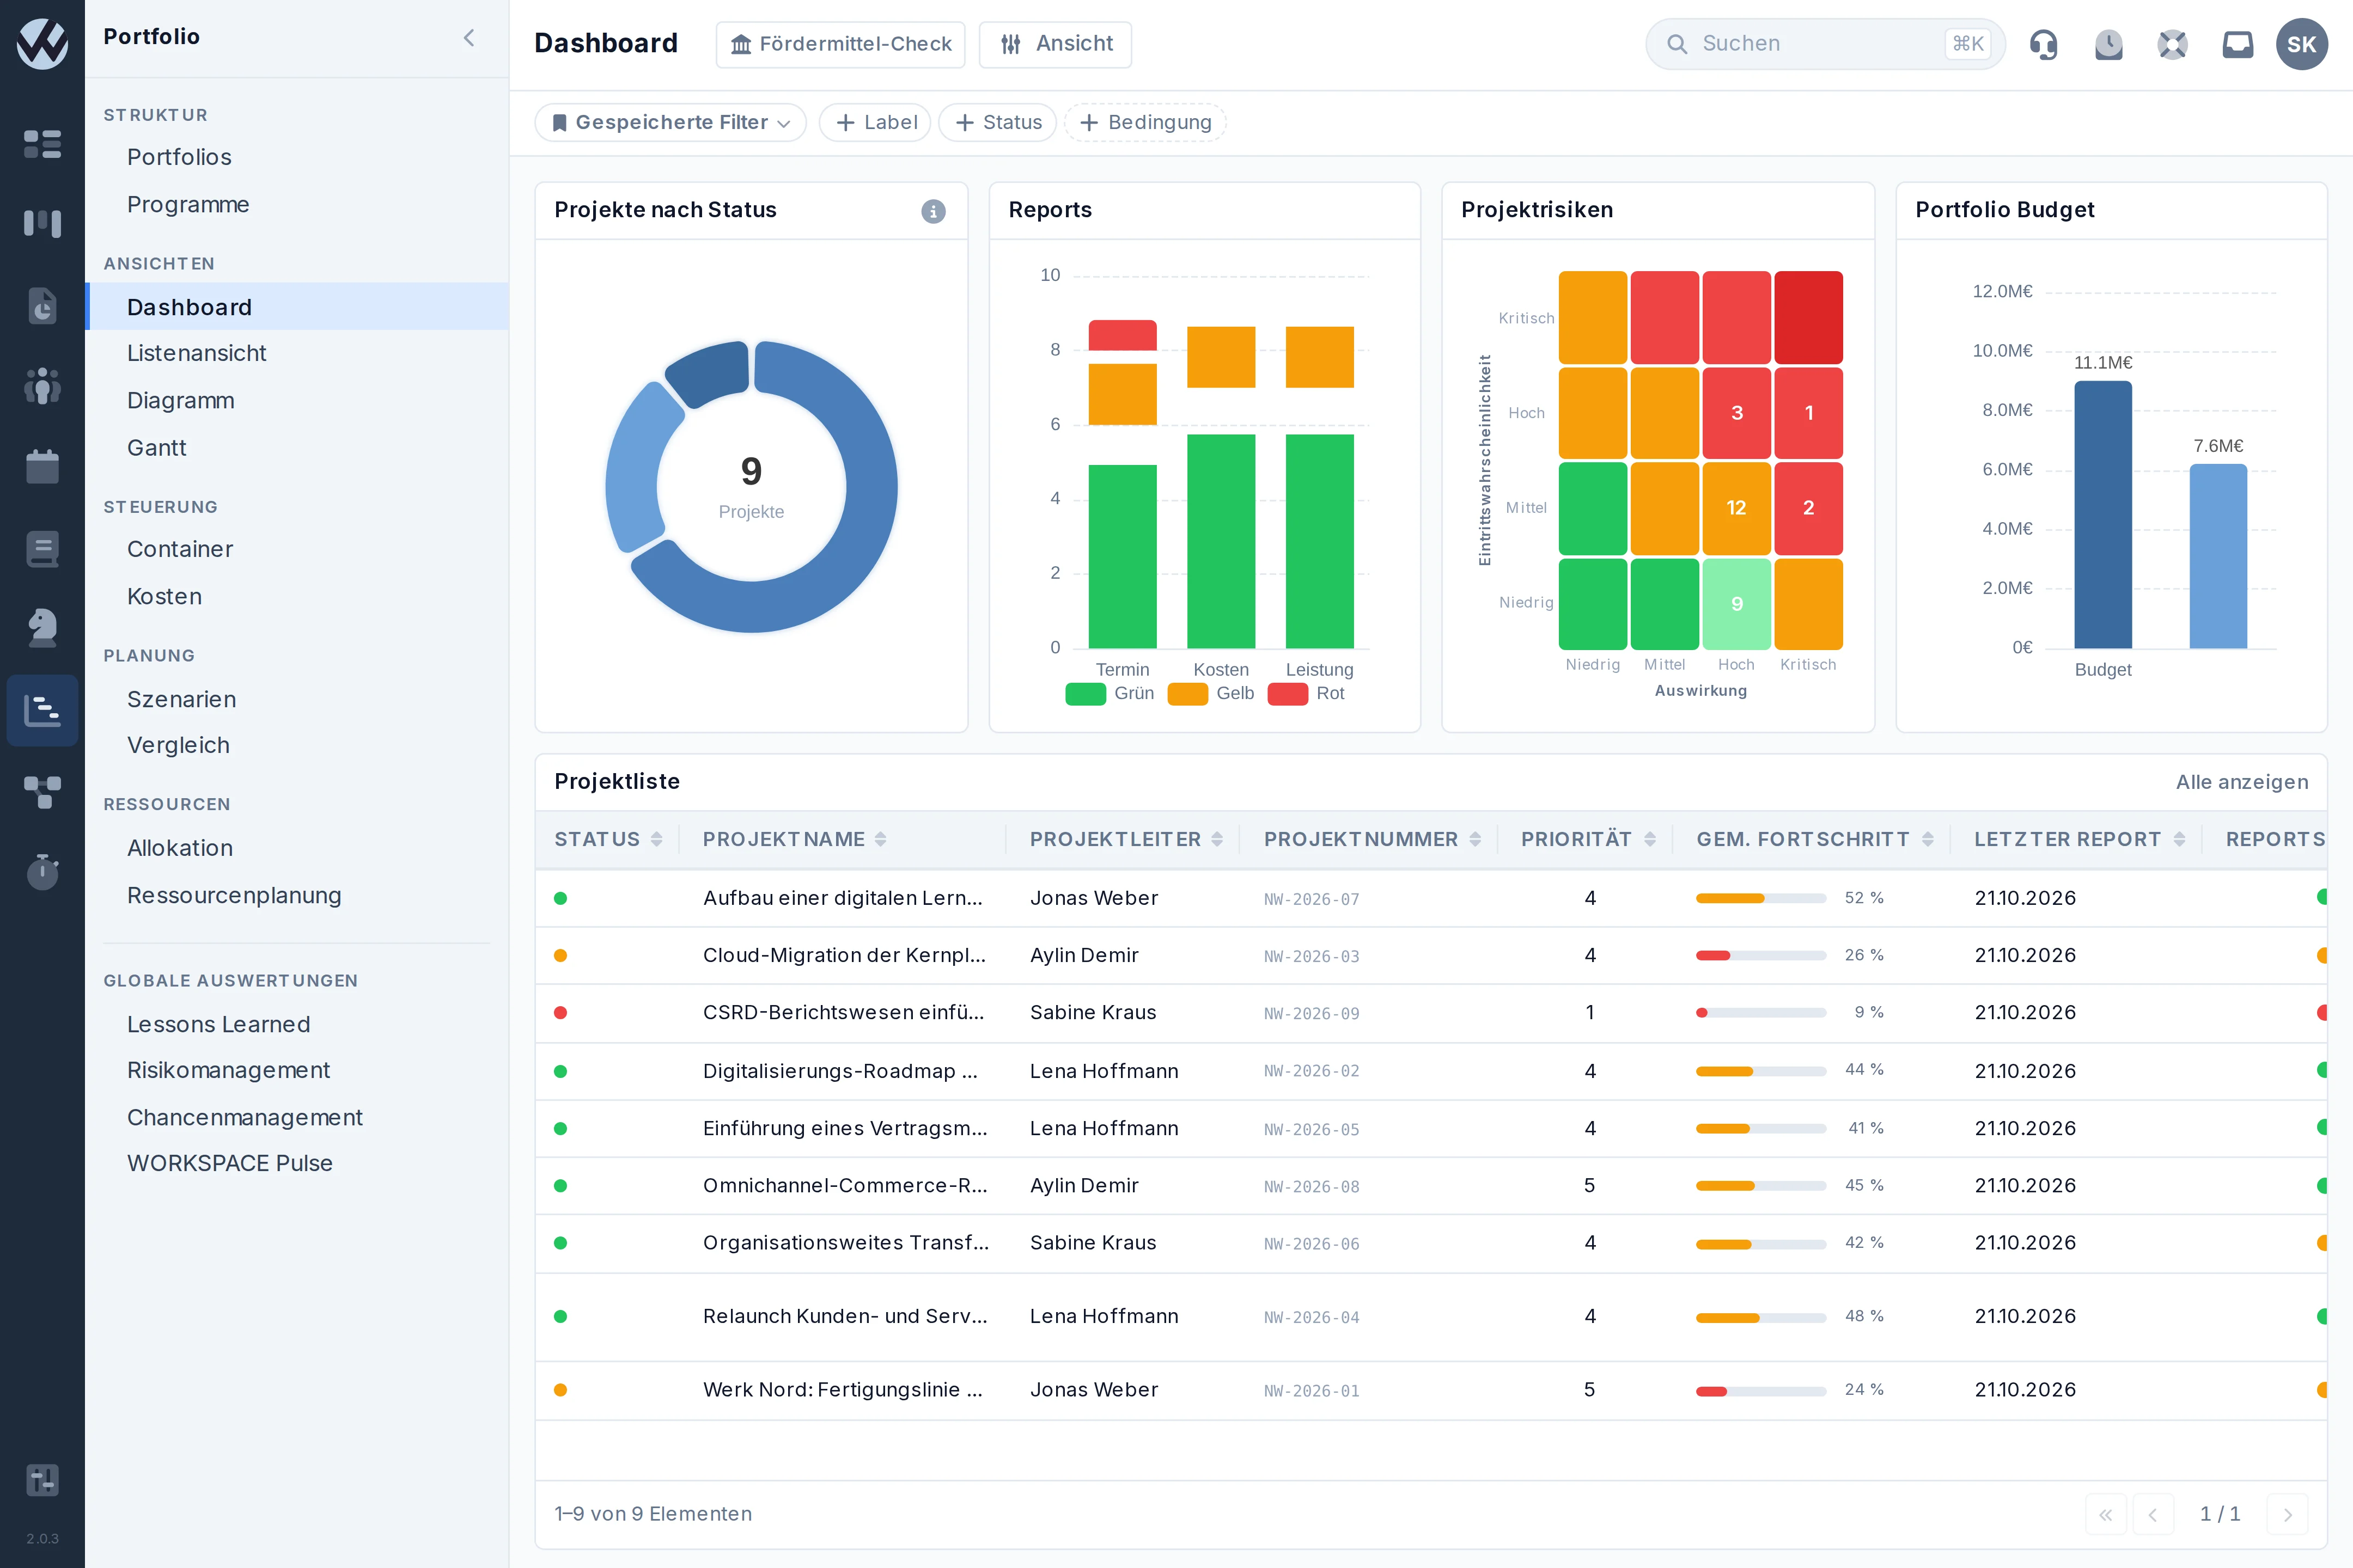Click the 9 % progress bar for CSRD-Berichtswesen
Viewport: 2353px width, 1568px height.
tap(1761, 1013)
